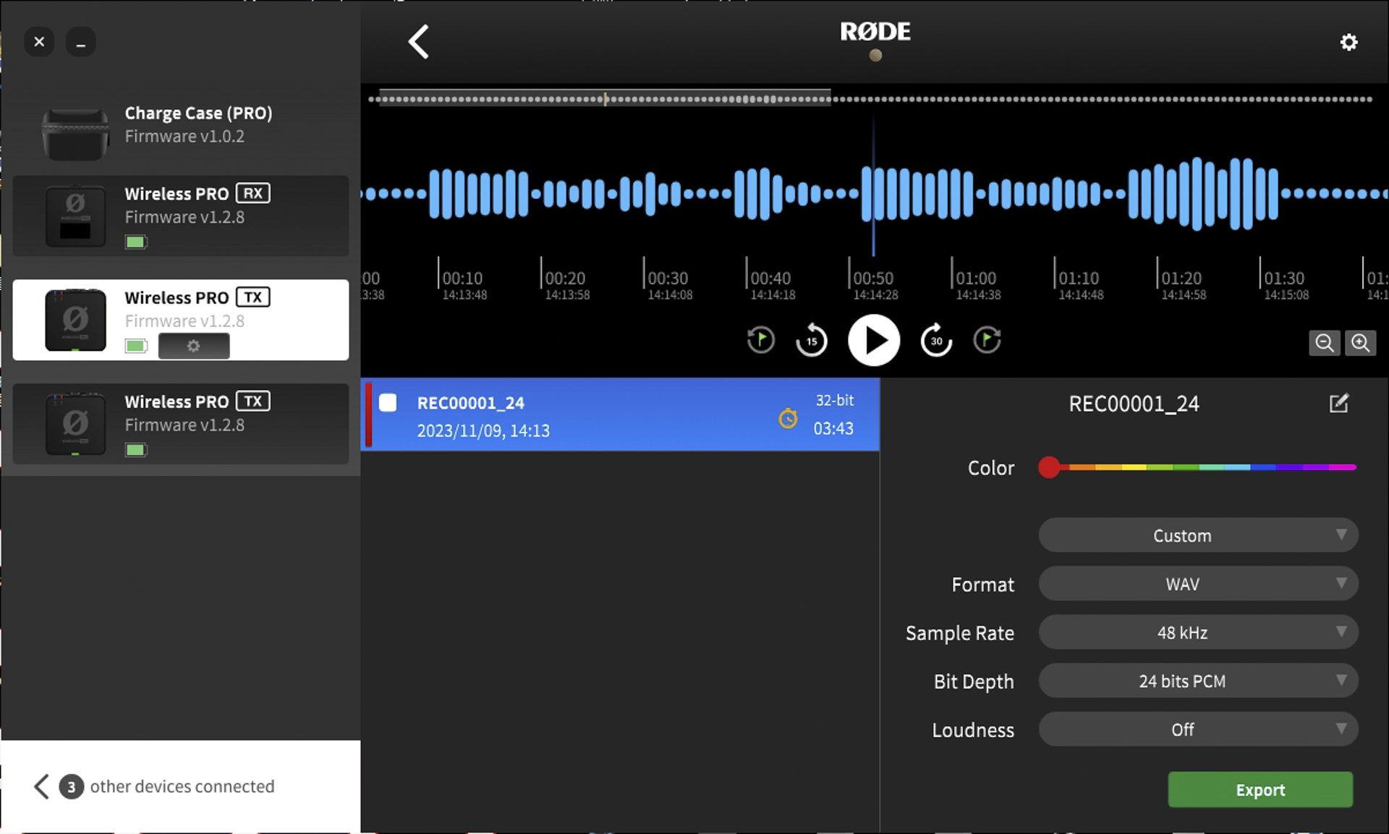Jump to the previous marker flag
The width and height of the screenshot is (1389, 834).
tap(760, 340)
